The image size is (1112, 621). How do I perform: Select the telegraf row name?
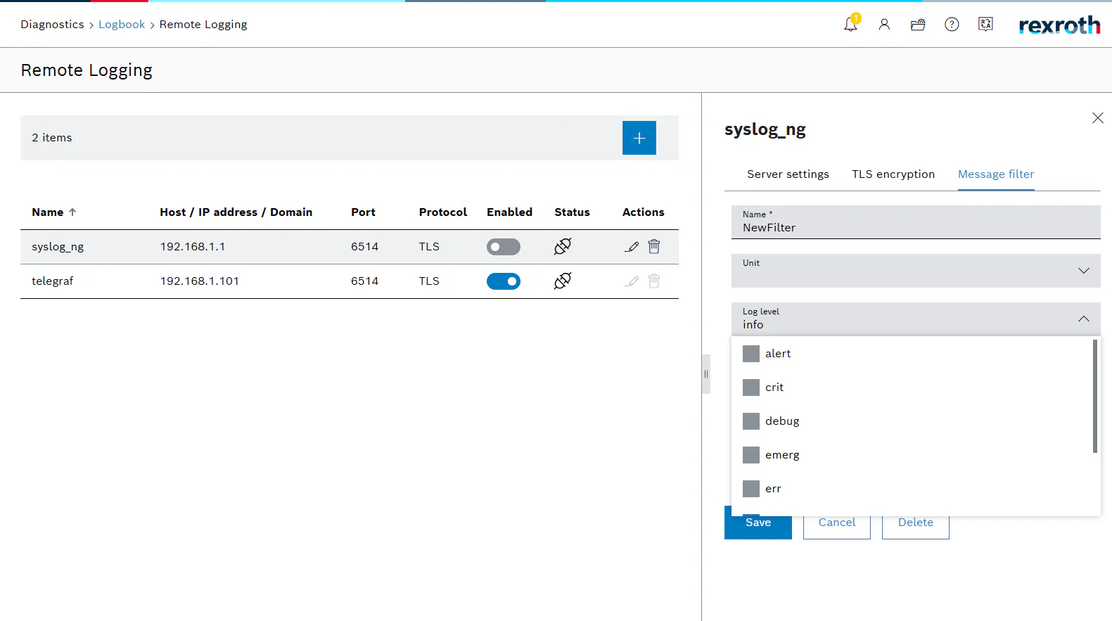tap(53, 281)
